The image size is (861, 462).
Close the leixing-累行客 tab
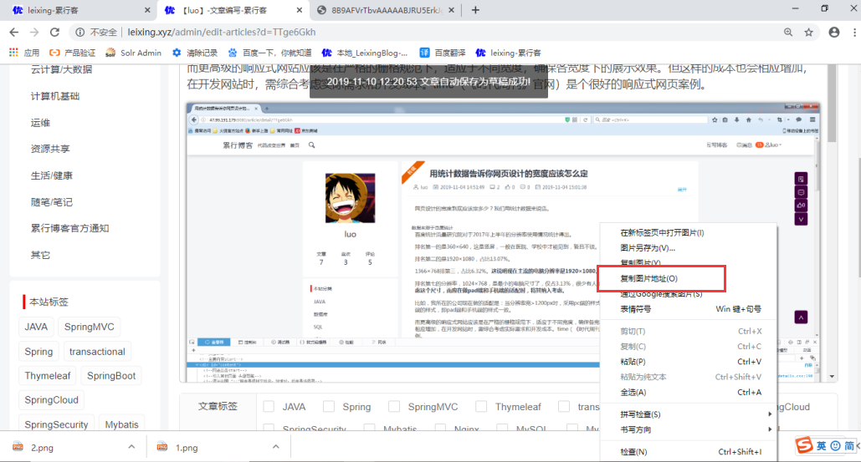click(147, 10)
